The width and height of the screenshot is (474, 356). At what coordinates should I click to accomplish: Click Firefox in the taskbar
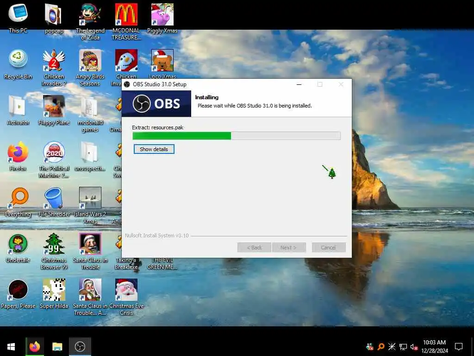click(x=35, y=347)
